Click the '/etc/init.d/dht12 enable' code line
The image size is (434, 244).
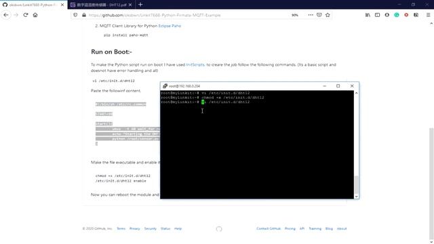[x=121, y=181]
